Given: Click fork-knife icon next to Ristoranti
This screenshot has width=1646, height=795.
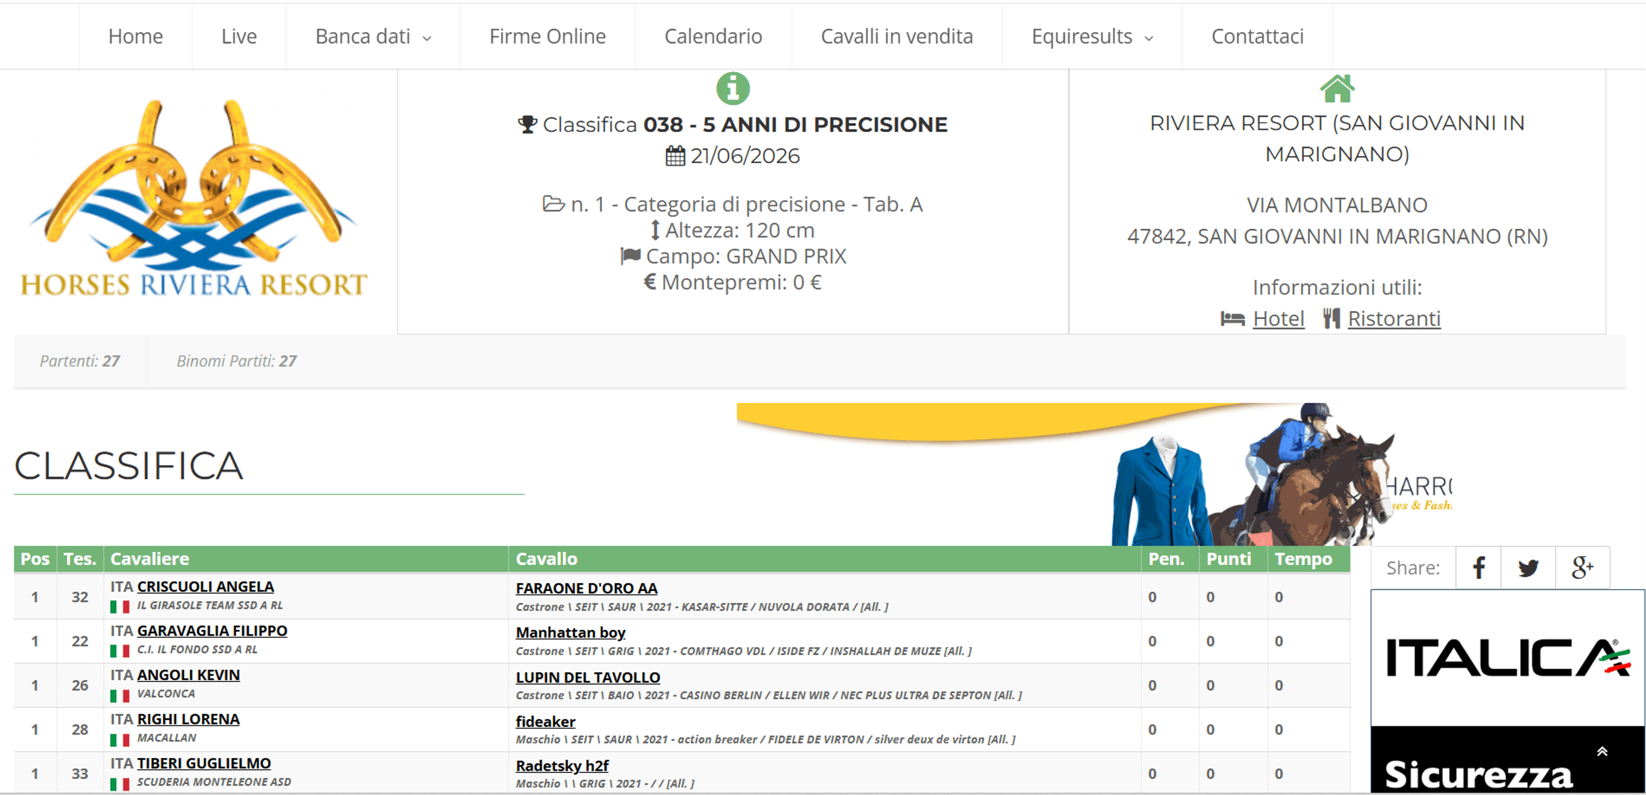Looking at the screenshot, I should click(1332, 318).
